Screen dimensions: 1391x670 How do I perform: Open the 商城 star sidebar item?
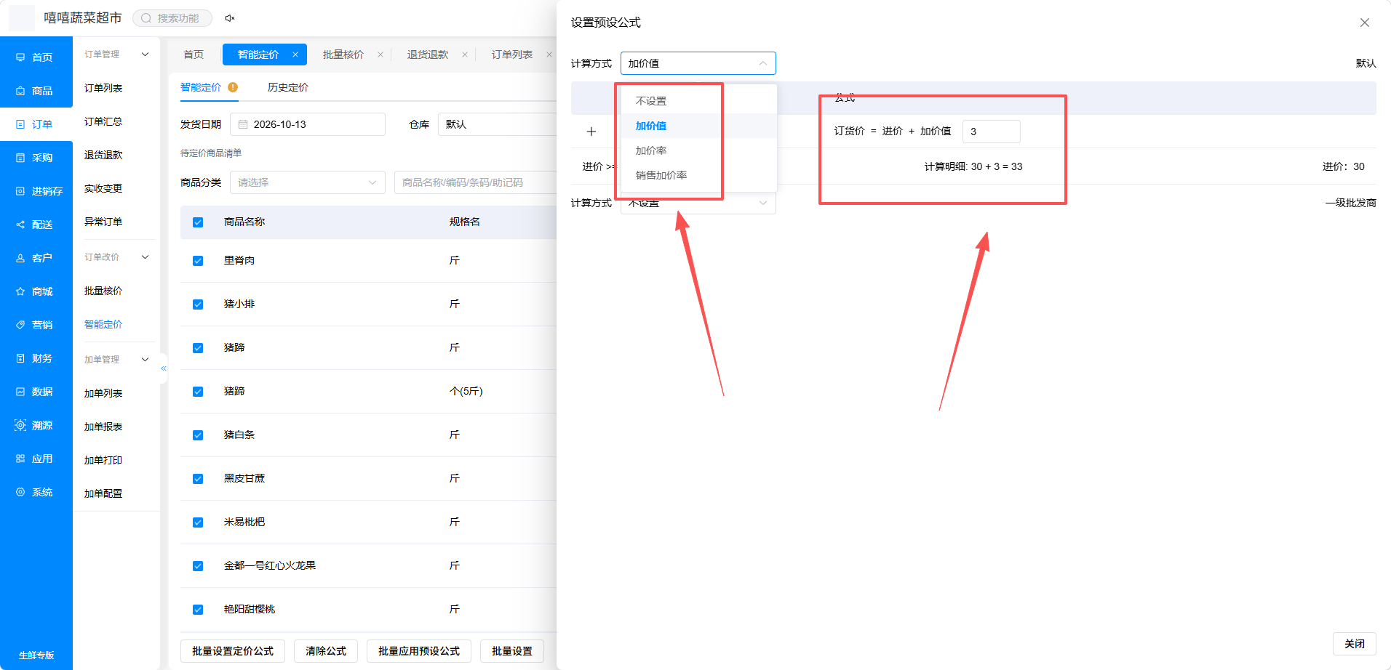[36, 291]
